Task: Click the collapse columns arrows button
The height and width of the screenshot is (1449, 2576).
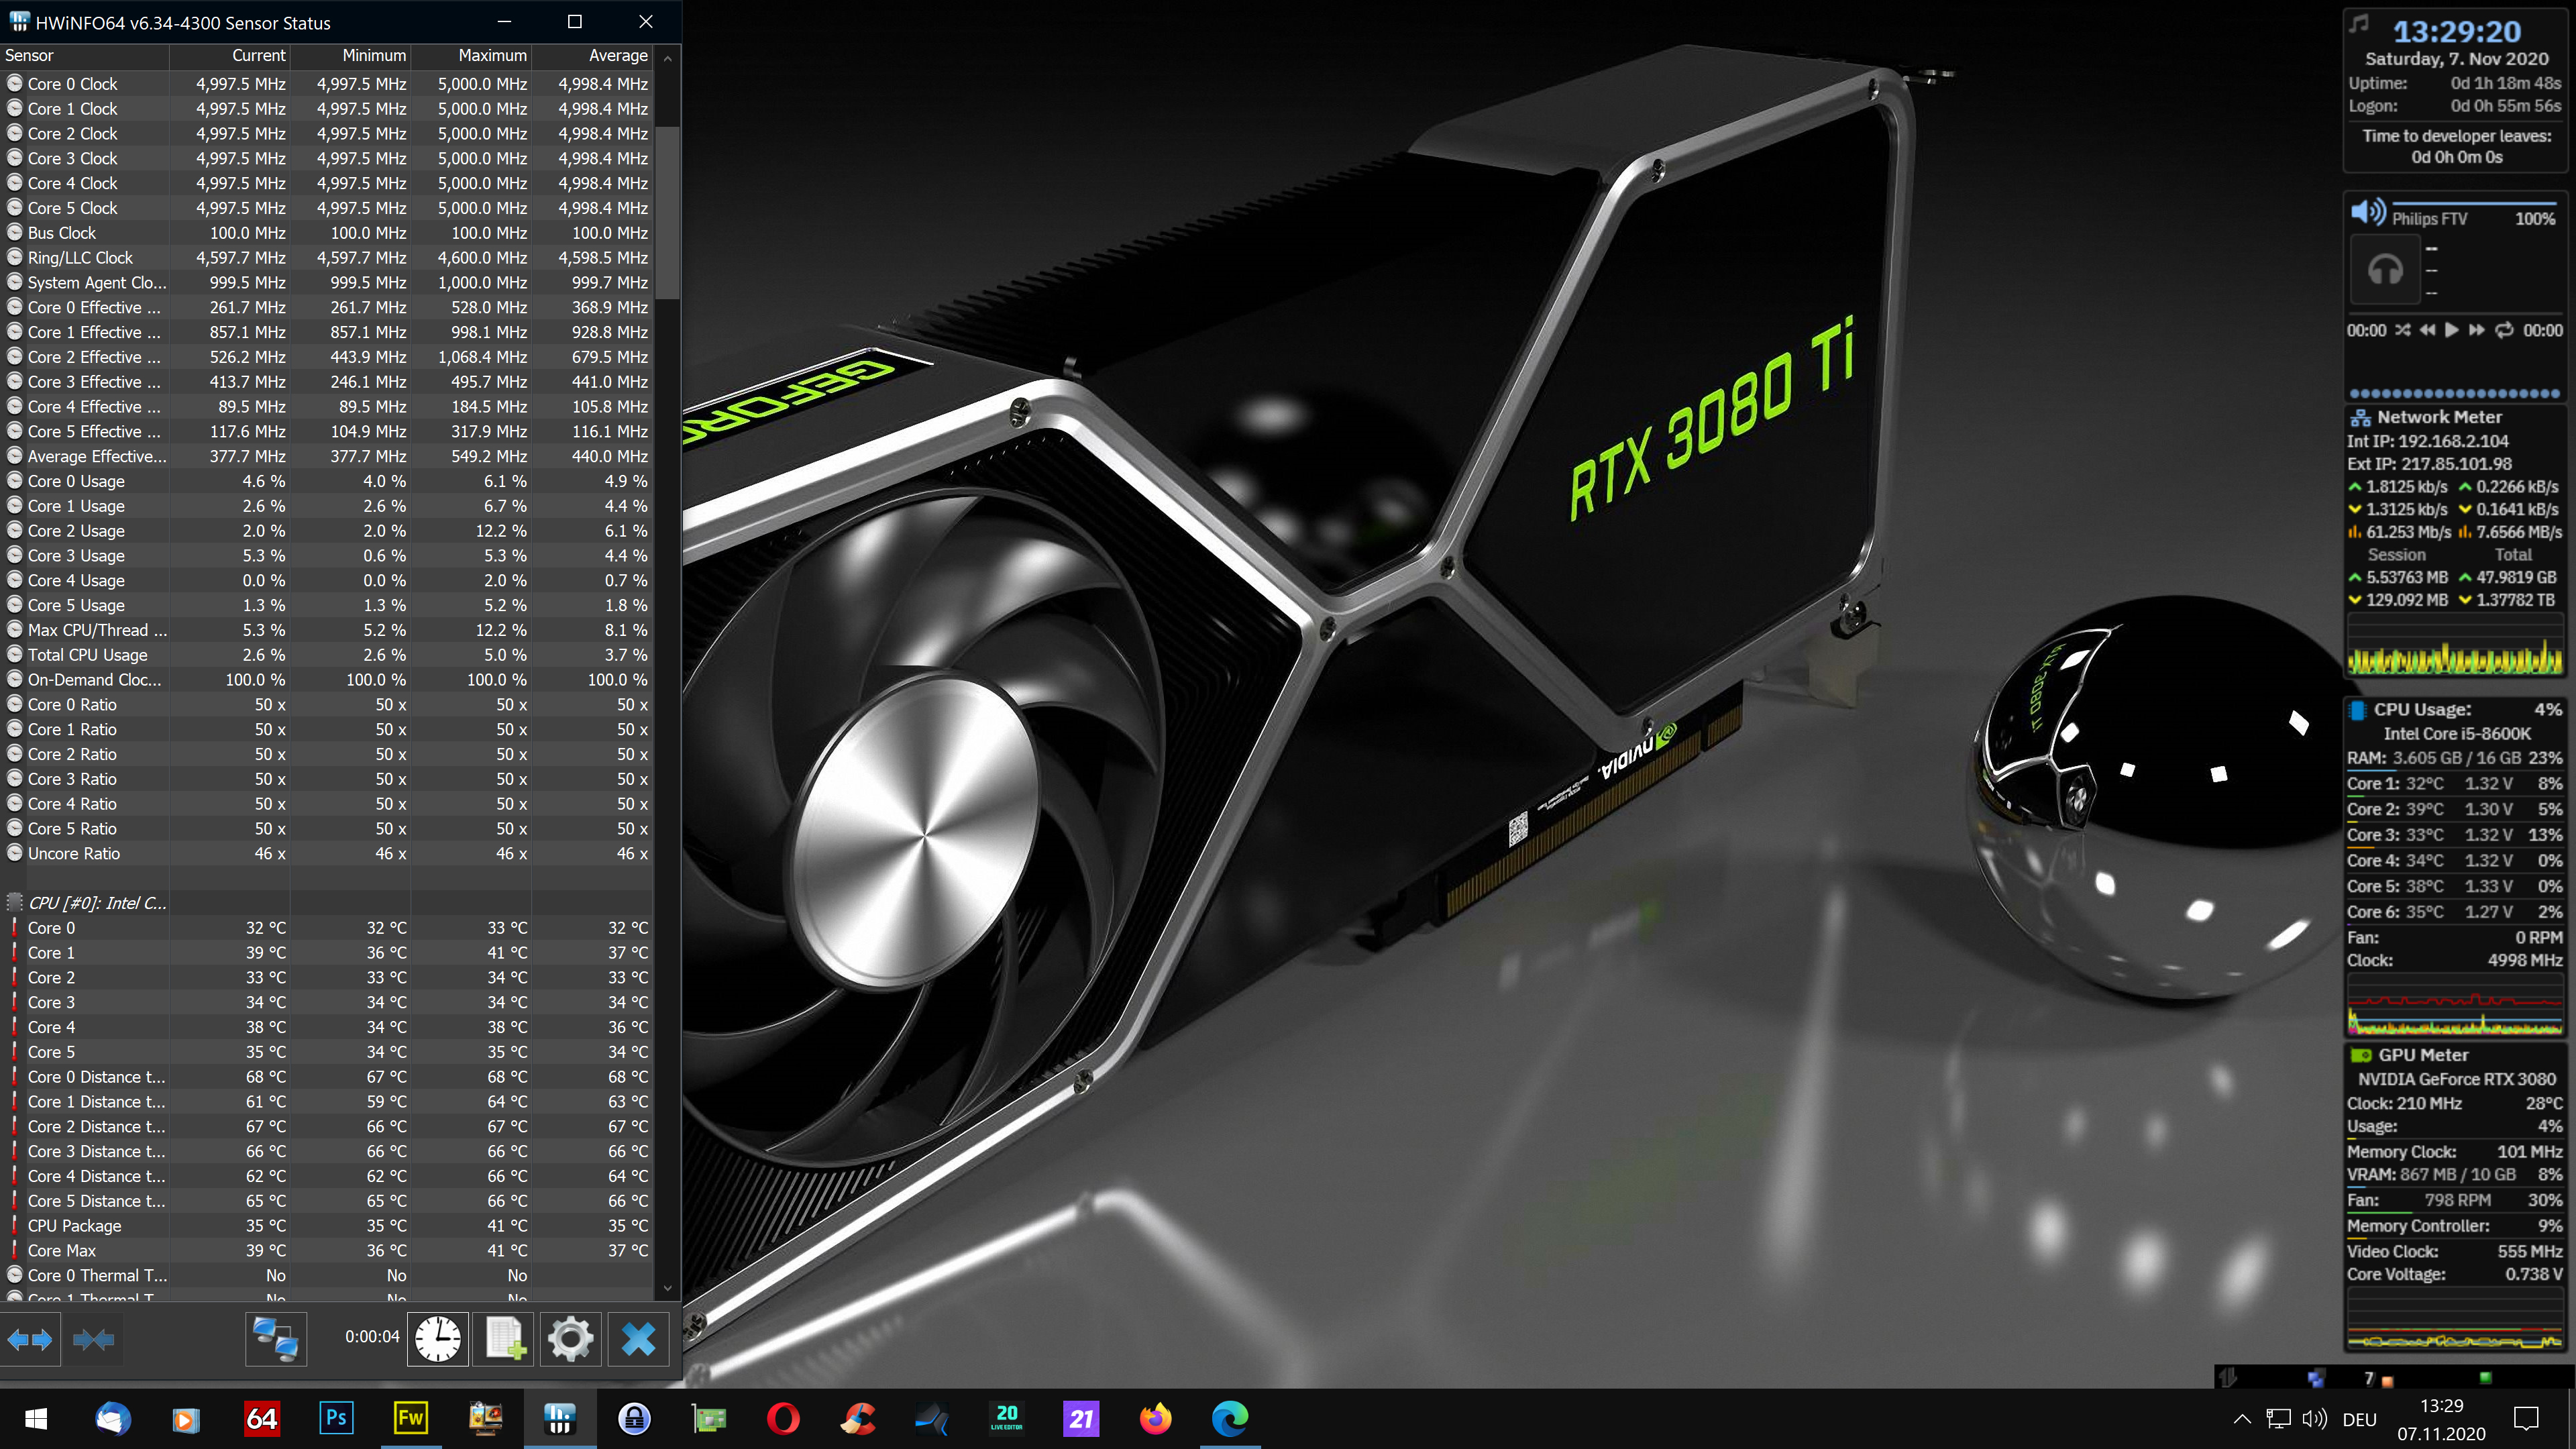Action: pyautogui.click(x=93, y=1338)
